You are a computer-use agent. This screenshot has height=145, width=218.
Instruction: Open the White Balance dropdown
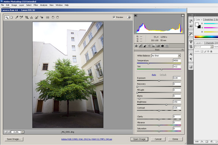coord(166,56)
